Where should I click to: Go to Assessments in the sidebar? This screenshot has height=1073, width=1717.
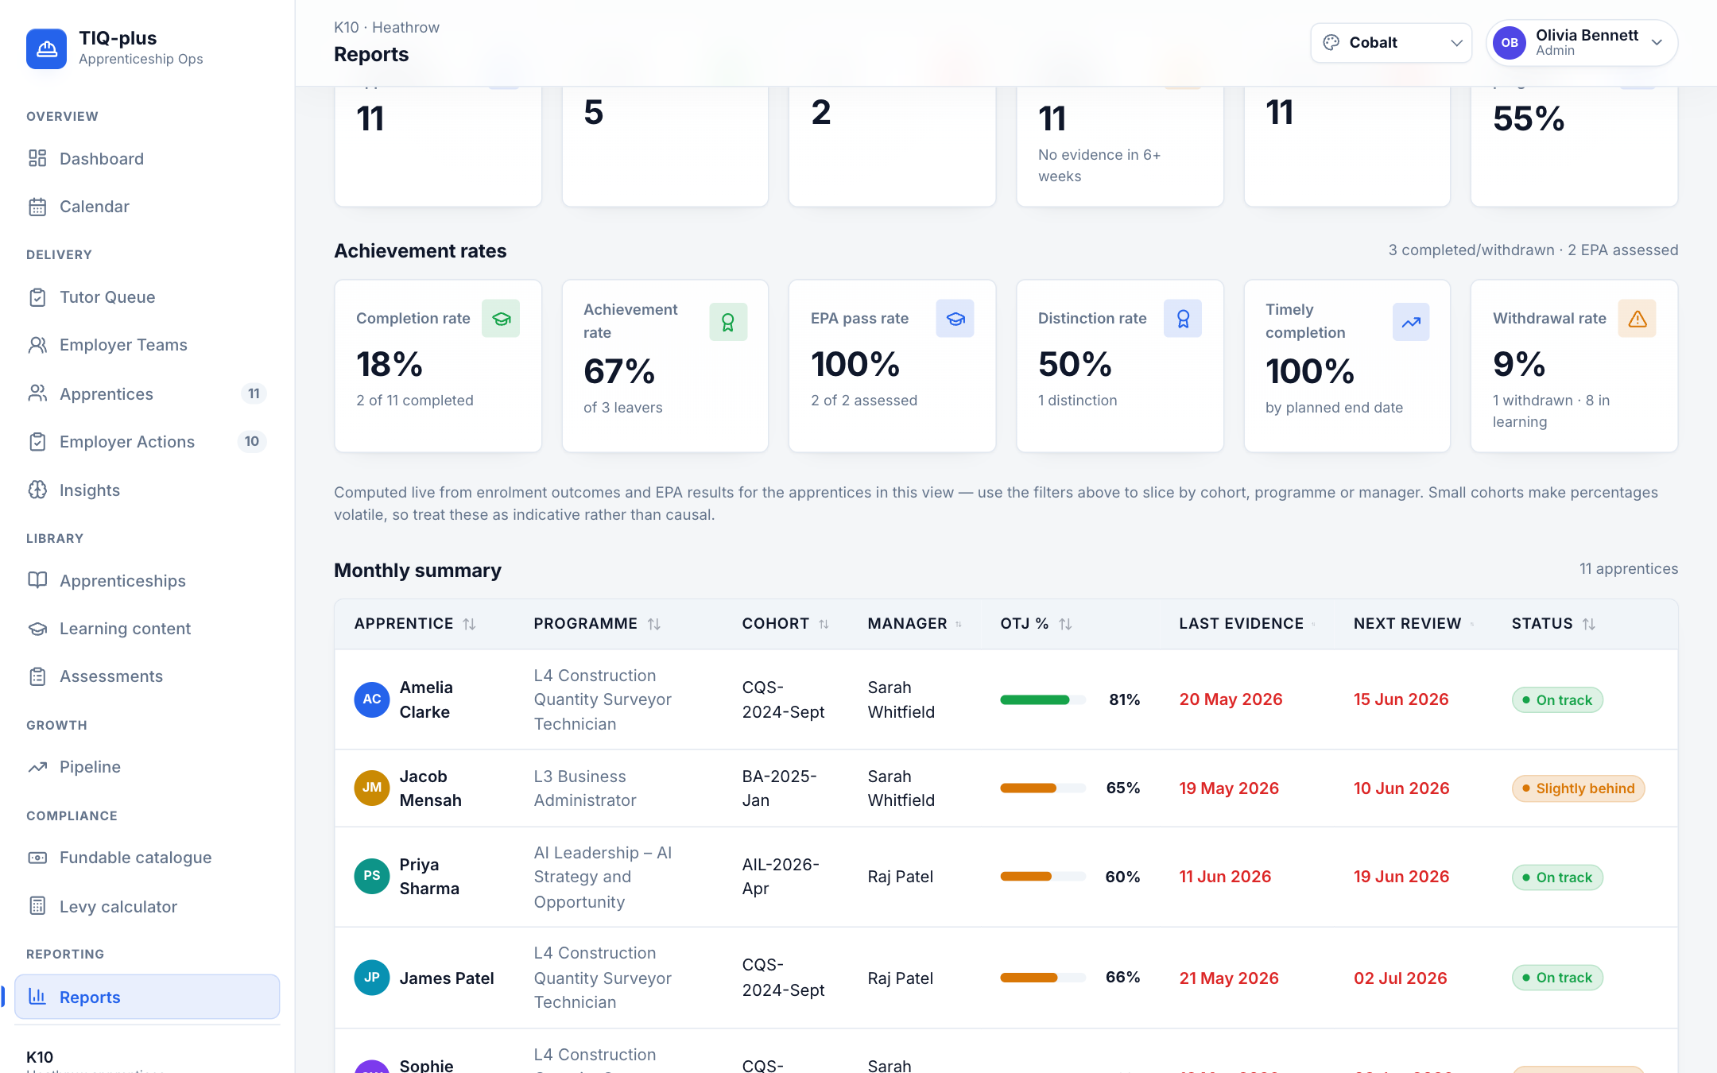click(x=147, y=676)
